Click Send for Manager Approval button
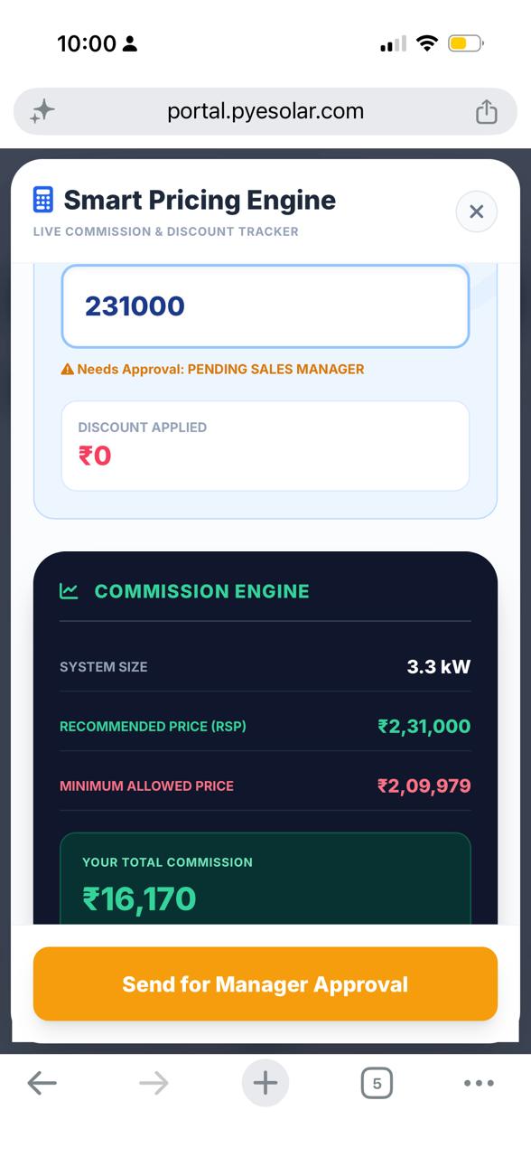This screenshot has height=1157, width=531. (265, 984)
